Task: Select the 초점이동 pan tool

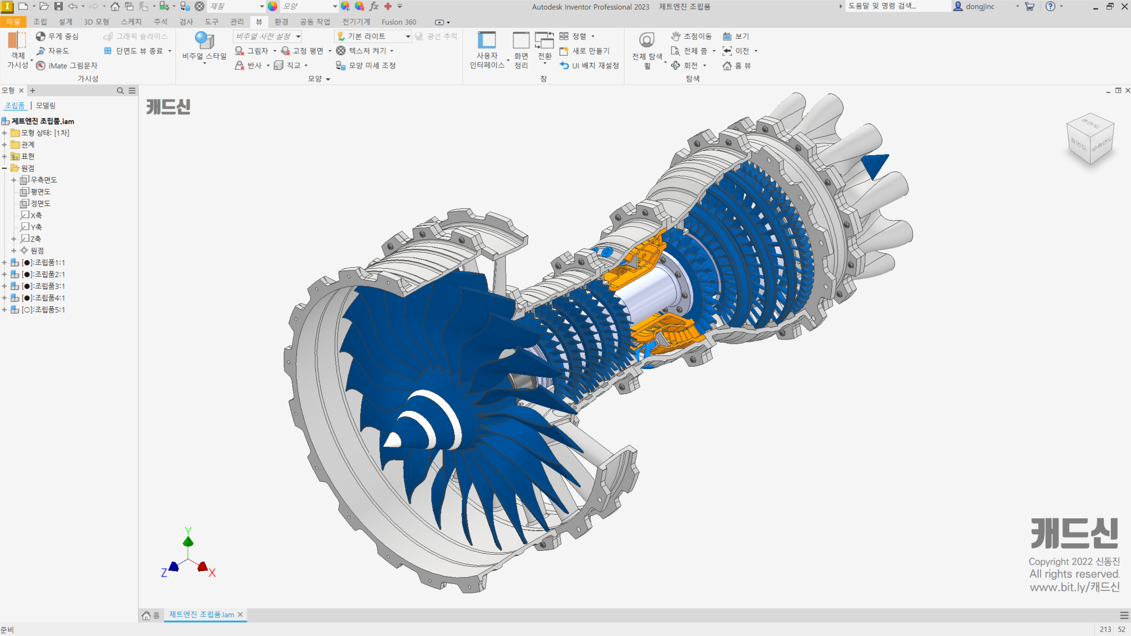Action: [x=692, y=37]
